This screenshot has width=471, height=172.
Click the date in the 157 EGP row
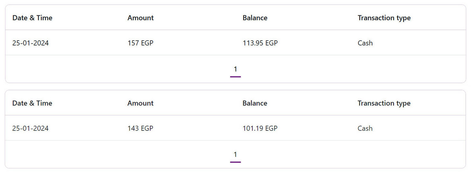coord(31,43)
